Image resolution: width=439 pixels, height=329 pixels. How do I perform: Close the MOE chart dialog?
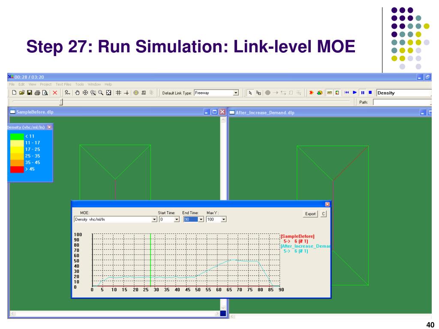point(327,204)
